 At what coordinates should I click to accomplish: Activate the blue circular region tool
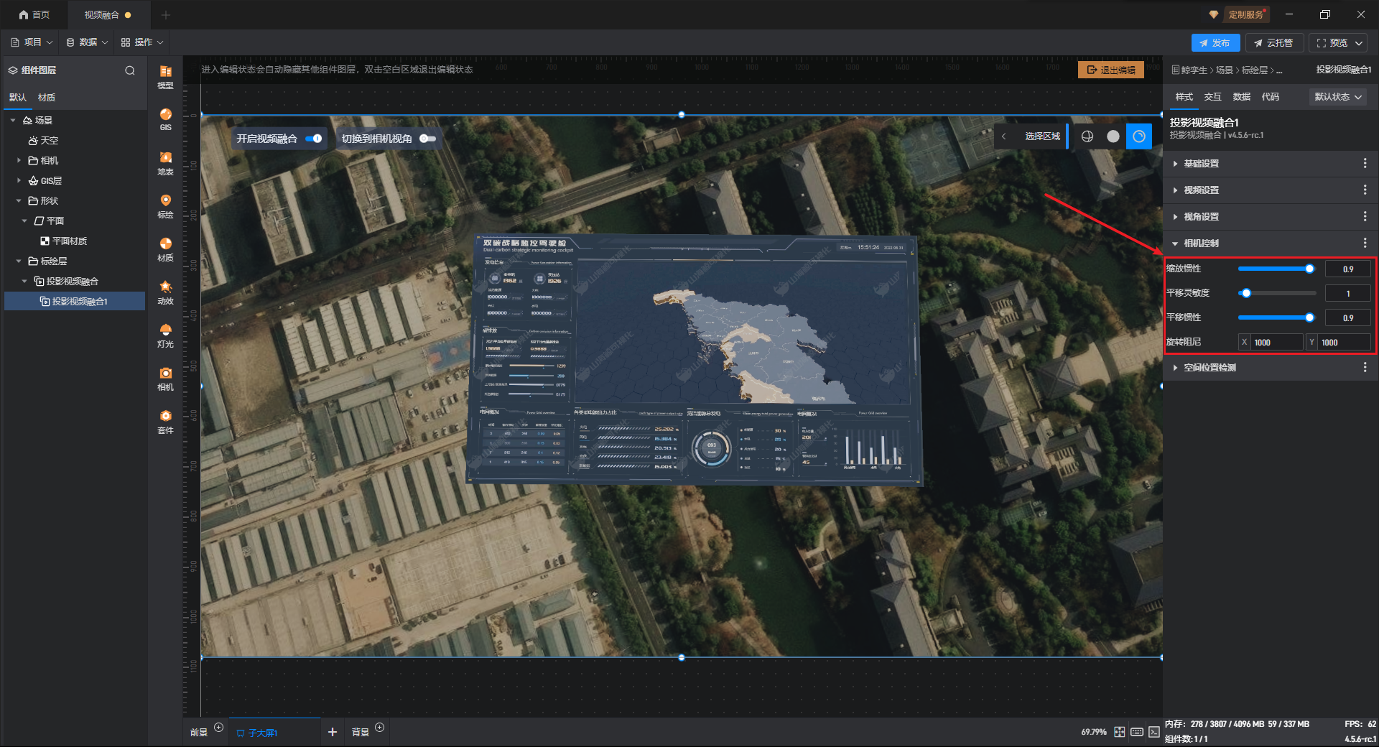(x=1139, y=136)
